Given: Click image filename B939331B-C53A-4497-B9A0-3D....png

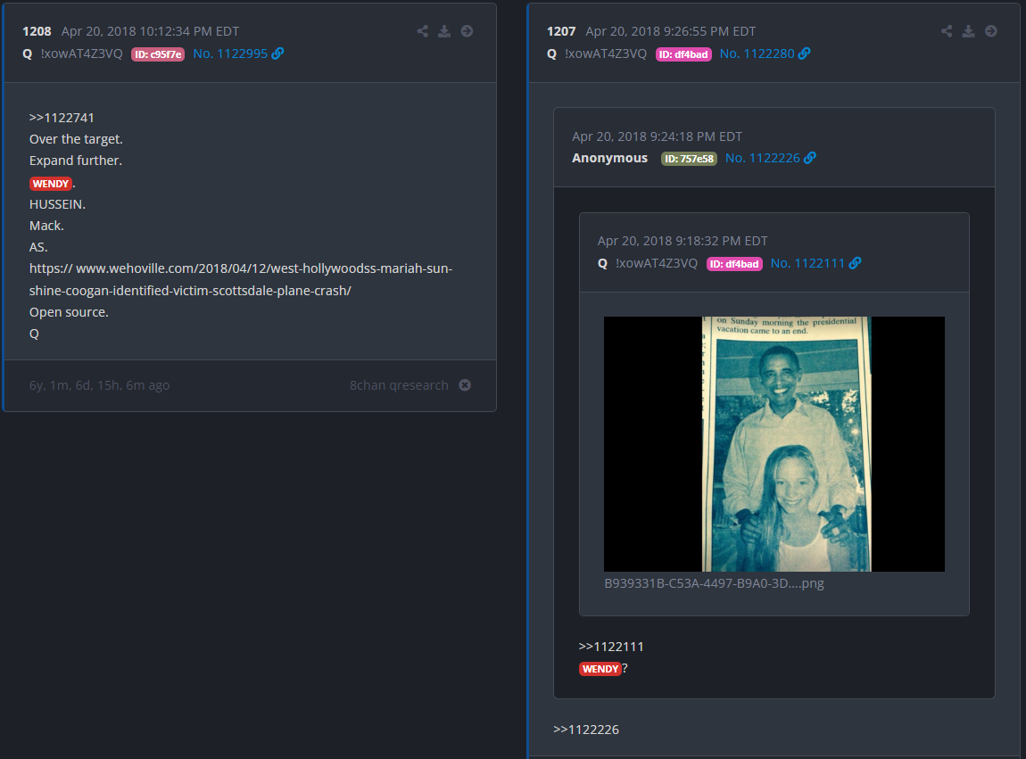Looking at the screenshot, I should (x=714, y=583).
